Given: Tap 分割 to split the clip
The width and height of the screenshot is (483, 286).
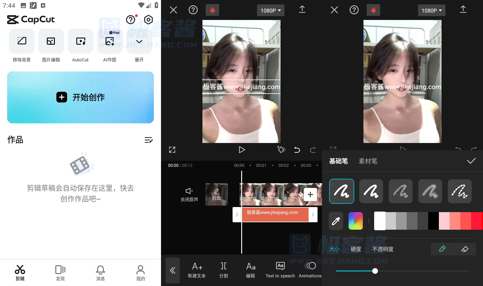Looking at the screenshot, I should 224,270.
